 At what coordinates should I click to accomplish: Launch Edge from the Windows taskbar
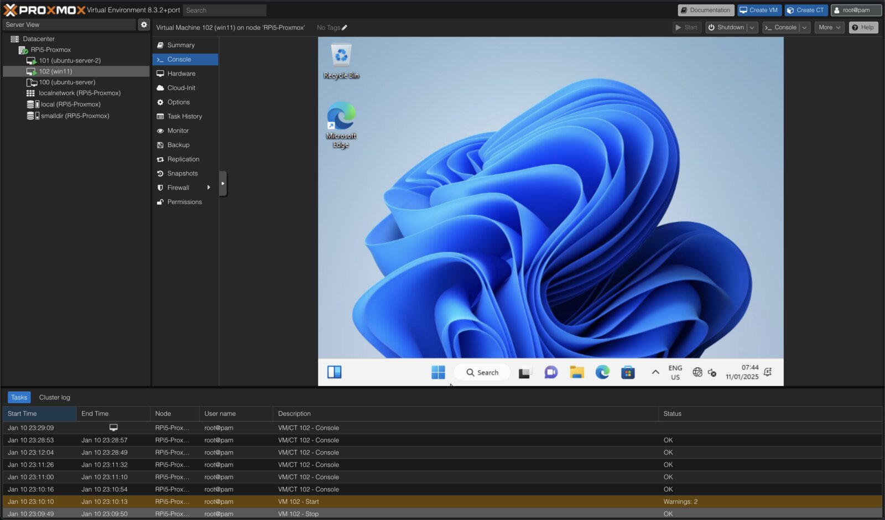tap(602, 372)
